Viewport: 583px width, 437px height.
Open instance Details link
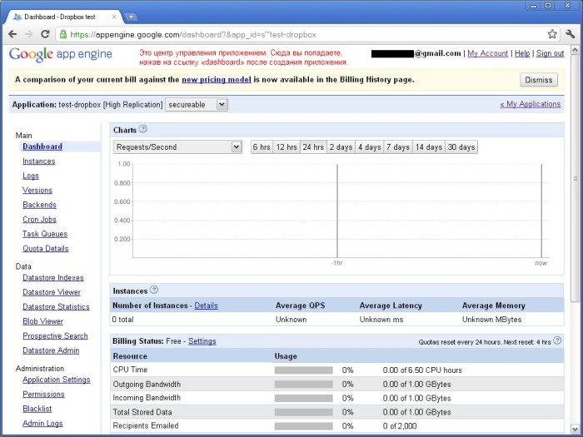click(206, 305)
